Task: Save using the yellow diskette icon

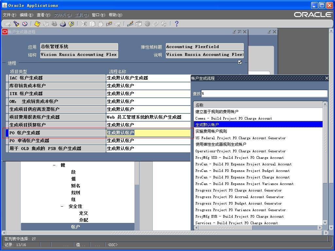Action: 37,24
